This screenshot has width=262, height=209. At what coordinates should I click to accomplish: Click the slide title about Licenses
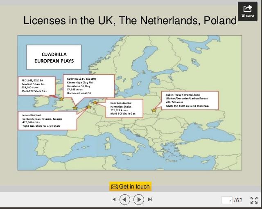click(x=130, y=20)
